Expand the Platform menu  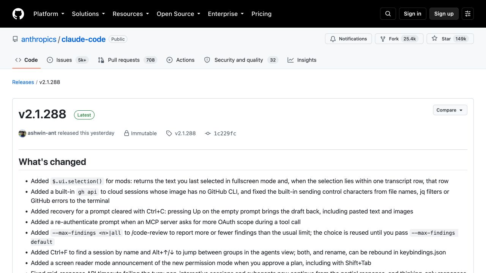[49, 14]
